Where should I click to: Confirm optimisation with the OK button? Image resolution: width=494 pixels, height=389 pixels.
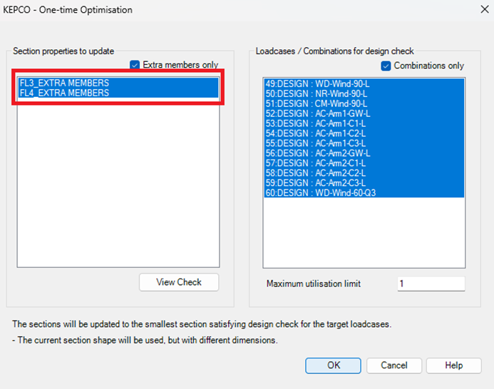(x=333, y=365)
